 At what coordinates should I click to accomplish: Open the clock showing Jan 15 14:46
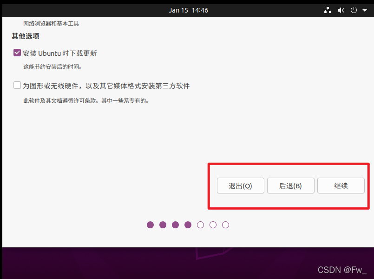(x=188, y=10)
